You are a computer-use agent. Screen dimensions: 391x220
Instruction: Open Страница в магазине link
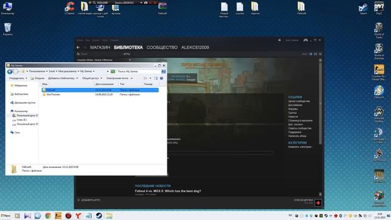point(300,120)
